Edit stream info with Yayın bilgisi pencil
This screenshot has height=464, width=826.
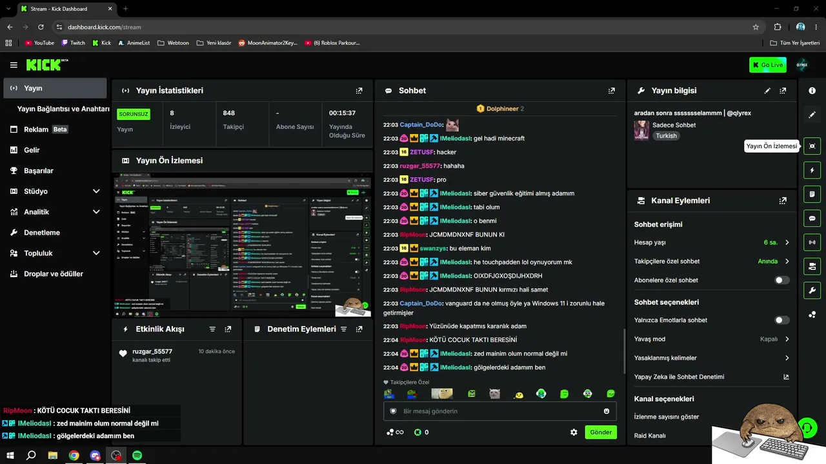[767, 91]
